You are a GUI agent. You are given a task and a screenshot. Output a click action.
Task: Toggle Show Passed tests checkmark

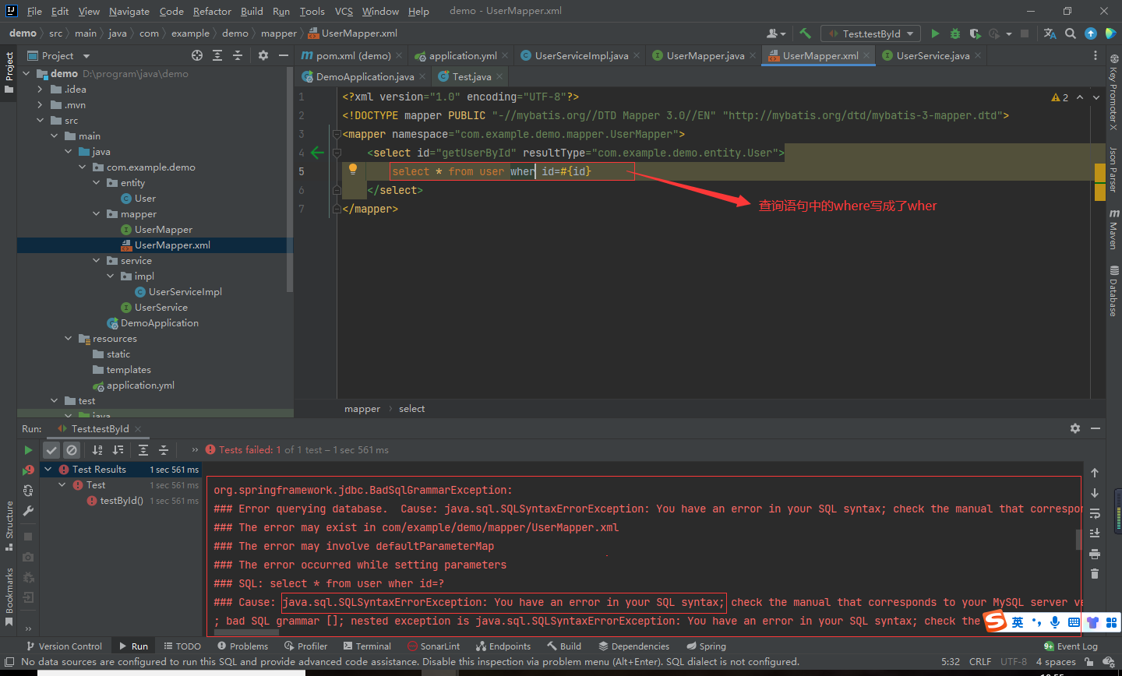click(51, 450)
